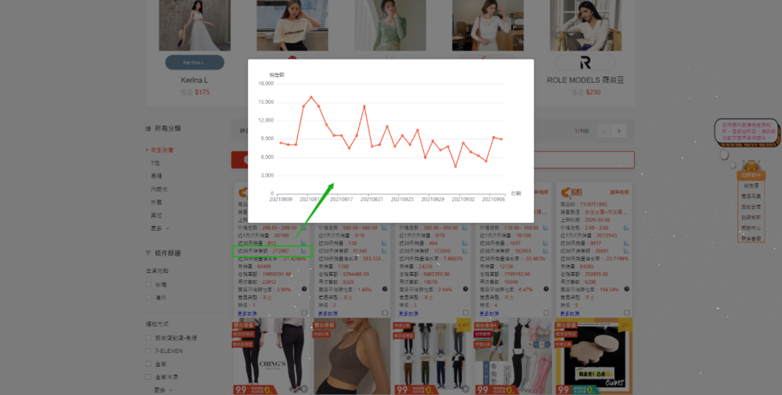Tick the checkbox on rank 3 product card
Viewport: 782px width, 395px height.
point(466,313)
